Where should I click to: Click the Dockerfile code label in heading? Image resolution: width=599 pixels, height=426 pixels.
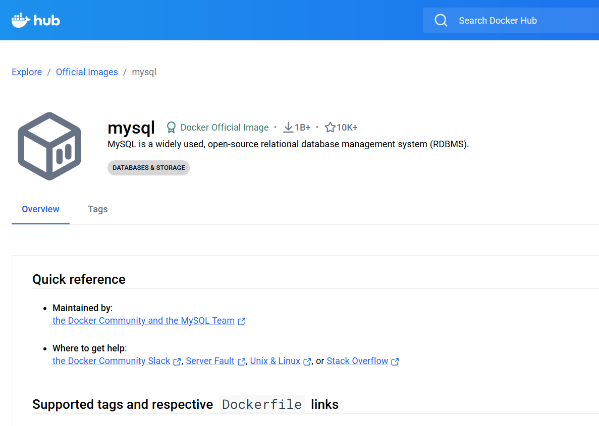(262, 404)
